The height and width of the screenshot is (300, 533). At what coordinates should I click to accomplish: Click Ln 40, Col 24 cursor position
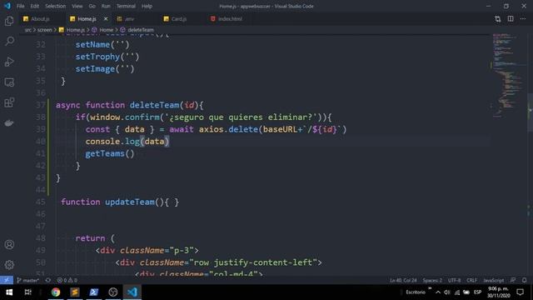pos(403,280)
